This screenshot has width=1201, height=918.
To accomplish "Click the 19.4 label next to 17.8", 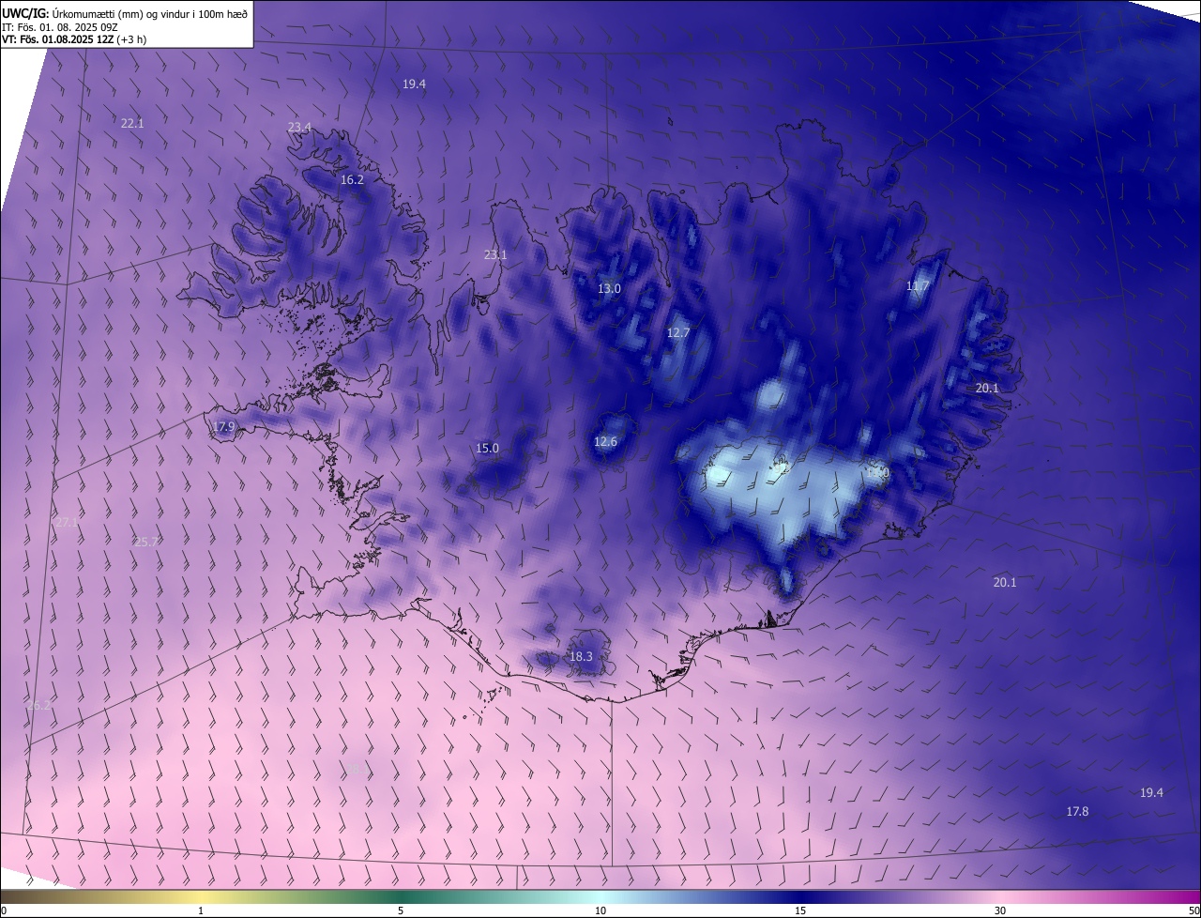I will click(x=1151, y=792).
